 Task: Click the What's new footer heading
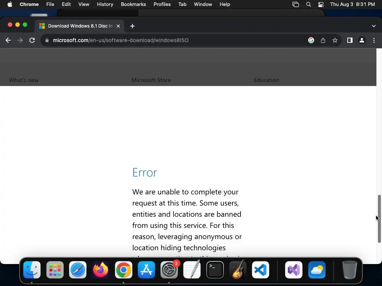coord(24,80)
